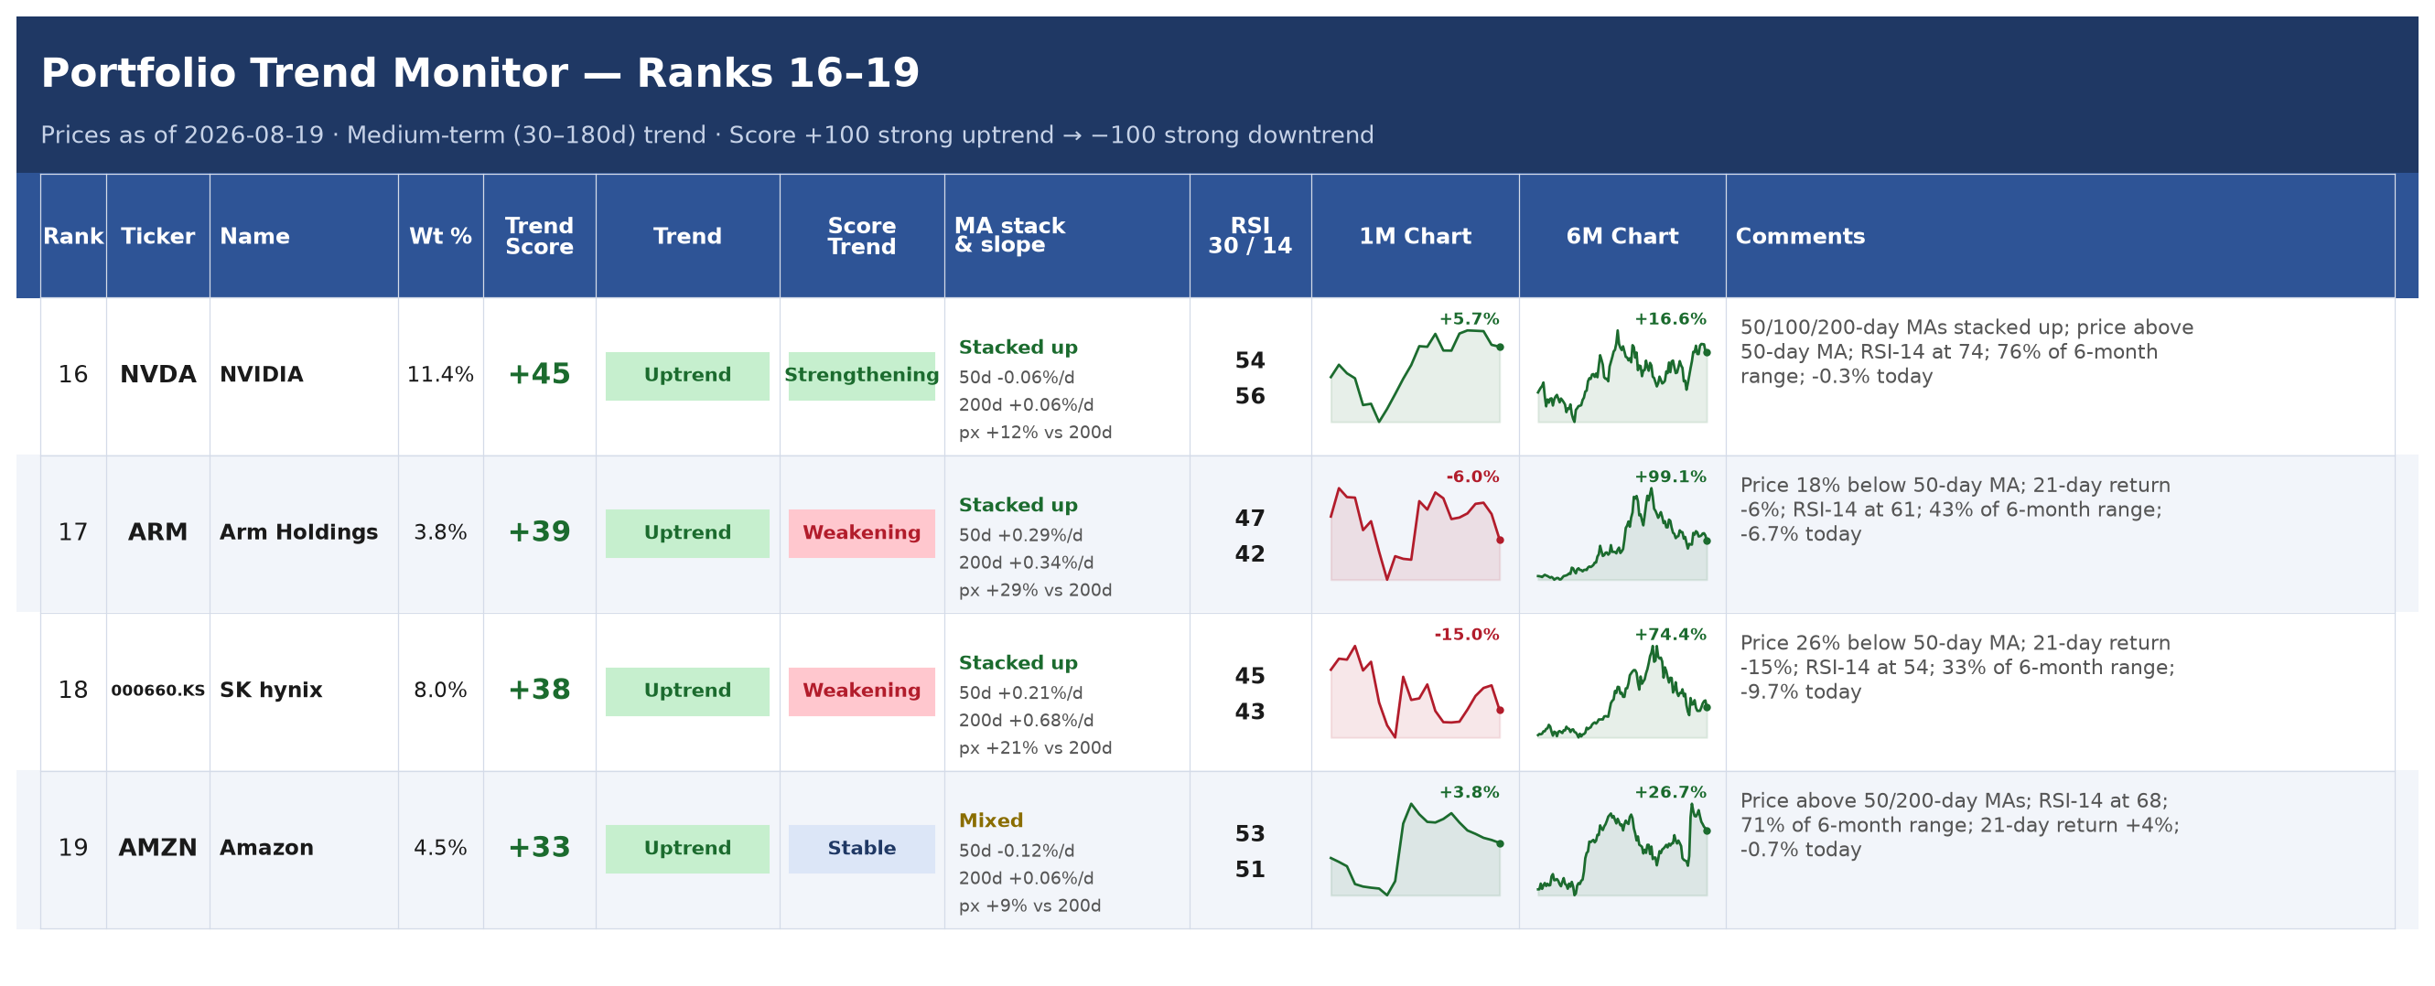Click the Portfolio Trend Monitor title

pos(479,74)
